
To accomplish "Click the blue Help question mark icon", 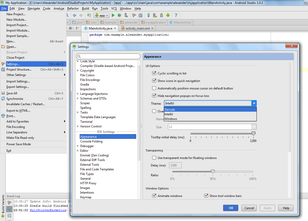I will pos(176,15).
